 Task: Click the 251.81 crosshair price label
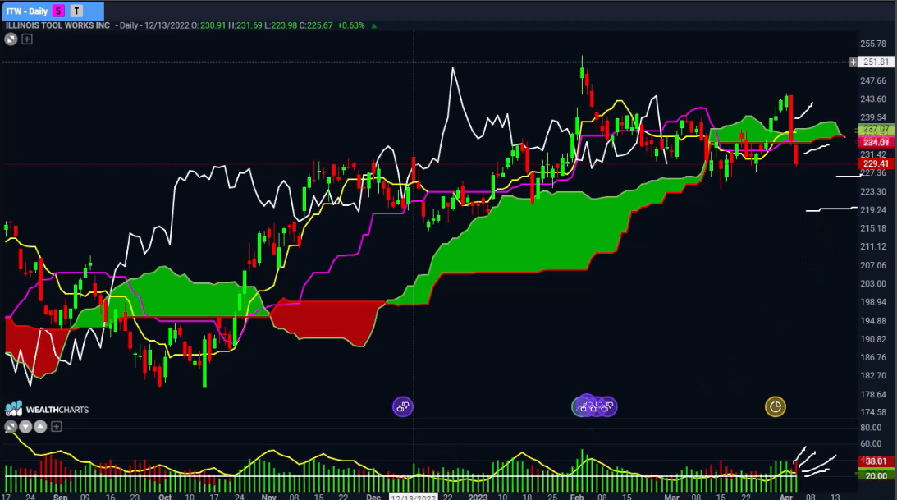pyautogui.click(x=876, y=62)
